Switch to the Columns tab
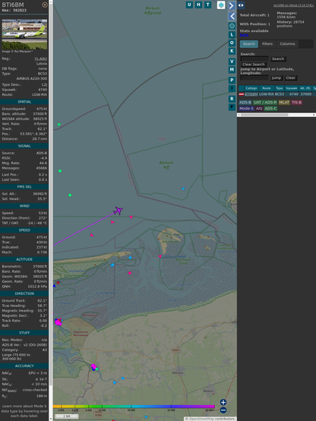 [287, 44]
